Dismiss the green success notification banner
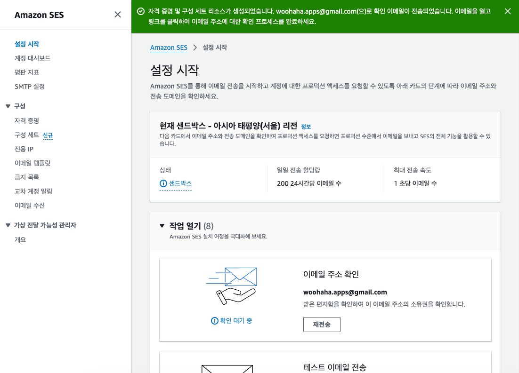Image resolution: width=519 pixels, height=373 pixels. (x=507, y=11)
